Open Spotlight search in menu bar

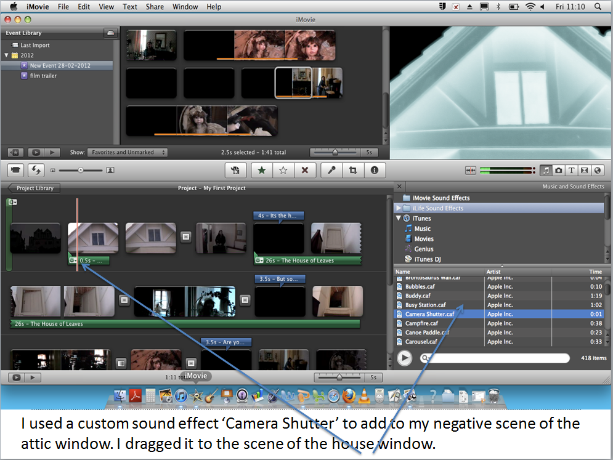click(x=598, y=7)
